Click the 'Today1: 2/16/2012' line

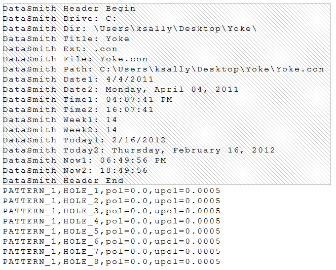pos(84,140)
